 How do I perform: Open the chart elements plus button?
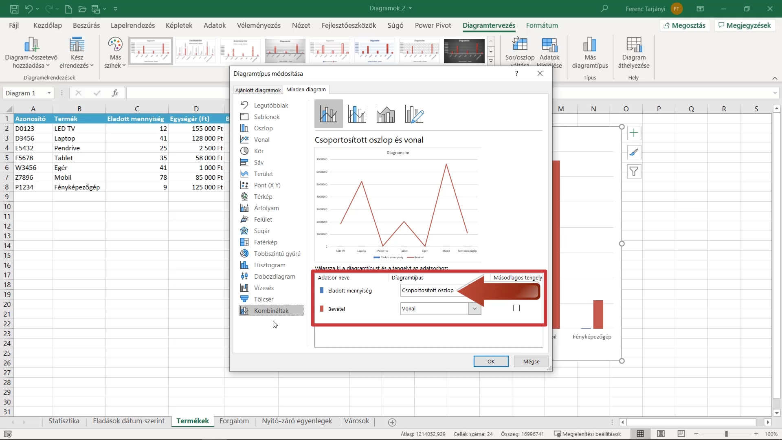point(634,133)
